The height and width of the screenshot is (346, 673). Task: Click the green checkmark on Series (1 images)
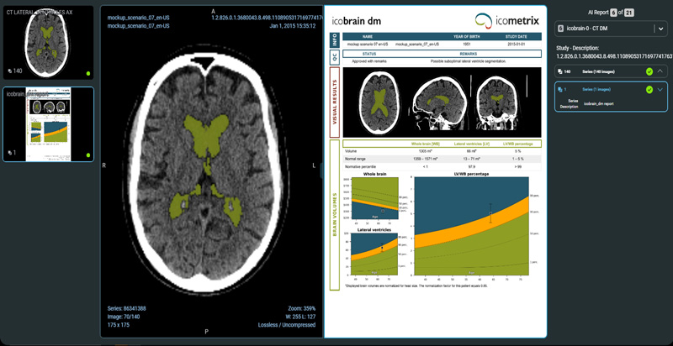649,90
